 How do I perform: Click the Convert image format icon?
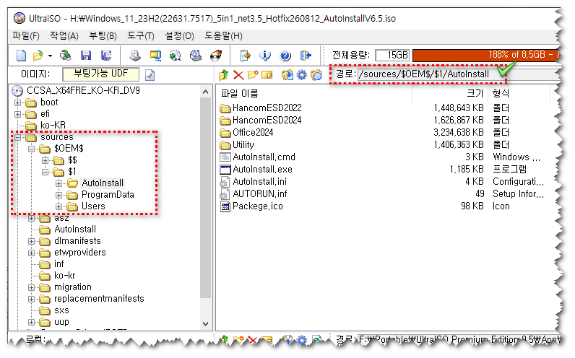[155, 56]
